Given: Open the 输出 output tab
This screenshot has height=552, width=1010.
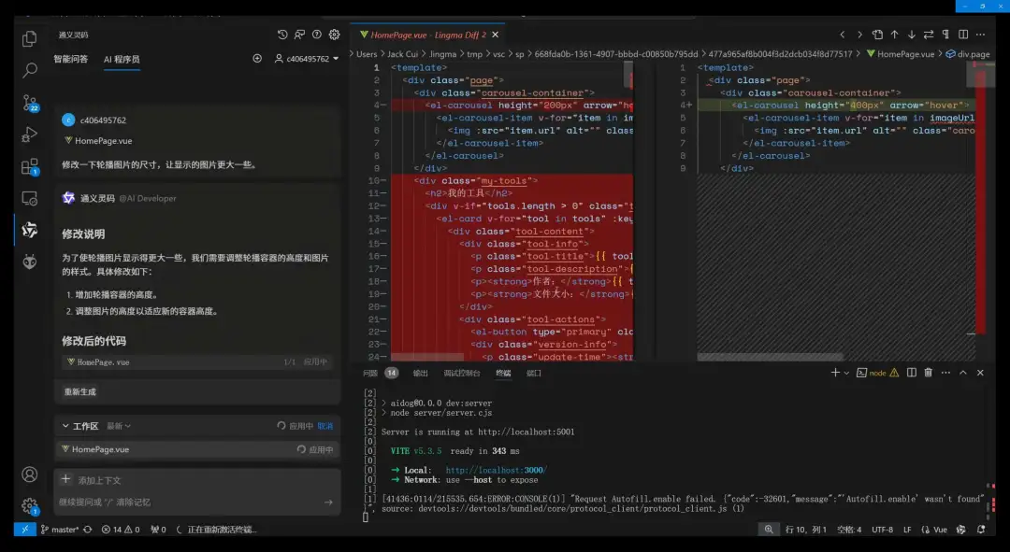Looking at the screenshot, I should 420,374.
